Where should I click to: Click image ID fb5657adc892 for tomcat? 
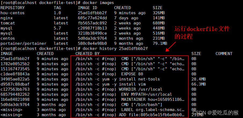(x=92, y=23)
